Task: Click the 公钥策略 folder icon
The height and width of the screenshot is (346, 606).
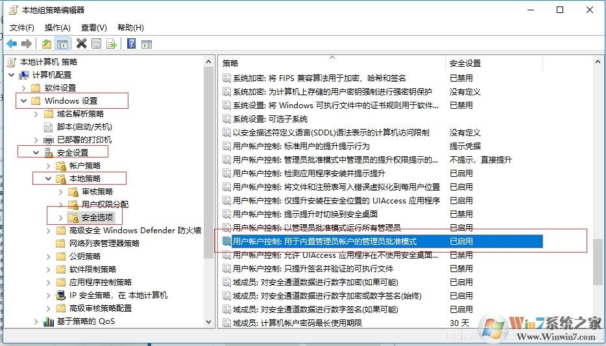Action: pyautogui.click(x=61, y=257)
